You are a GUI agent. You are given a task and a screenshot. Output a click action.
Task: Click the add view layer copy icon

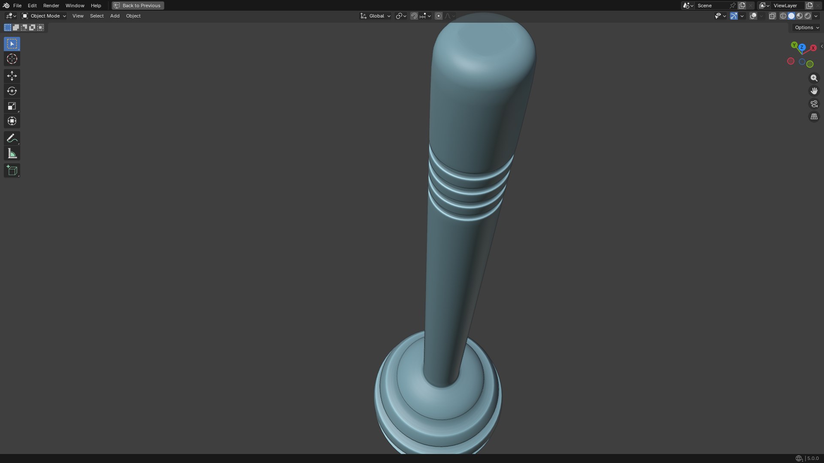[x=809, y=6]
